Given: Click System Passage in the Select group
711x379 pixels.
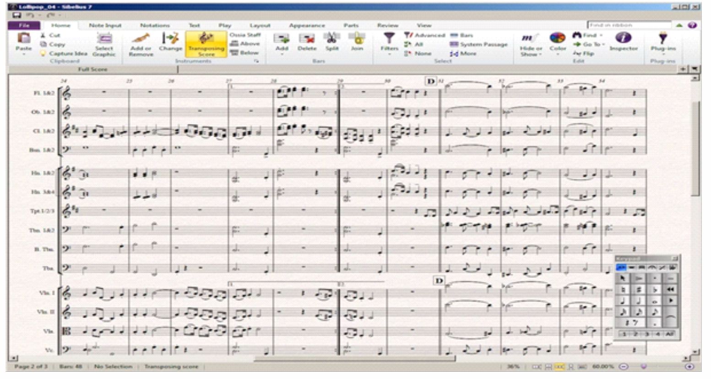Looking at the screenshot, I should (x=478, y=44).
